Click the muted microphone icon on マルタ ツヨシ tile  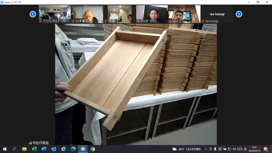138,21
